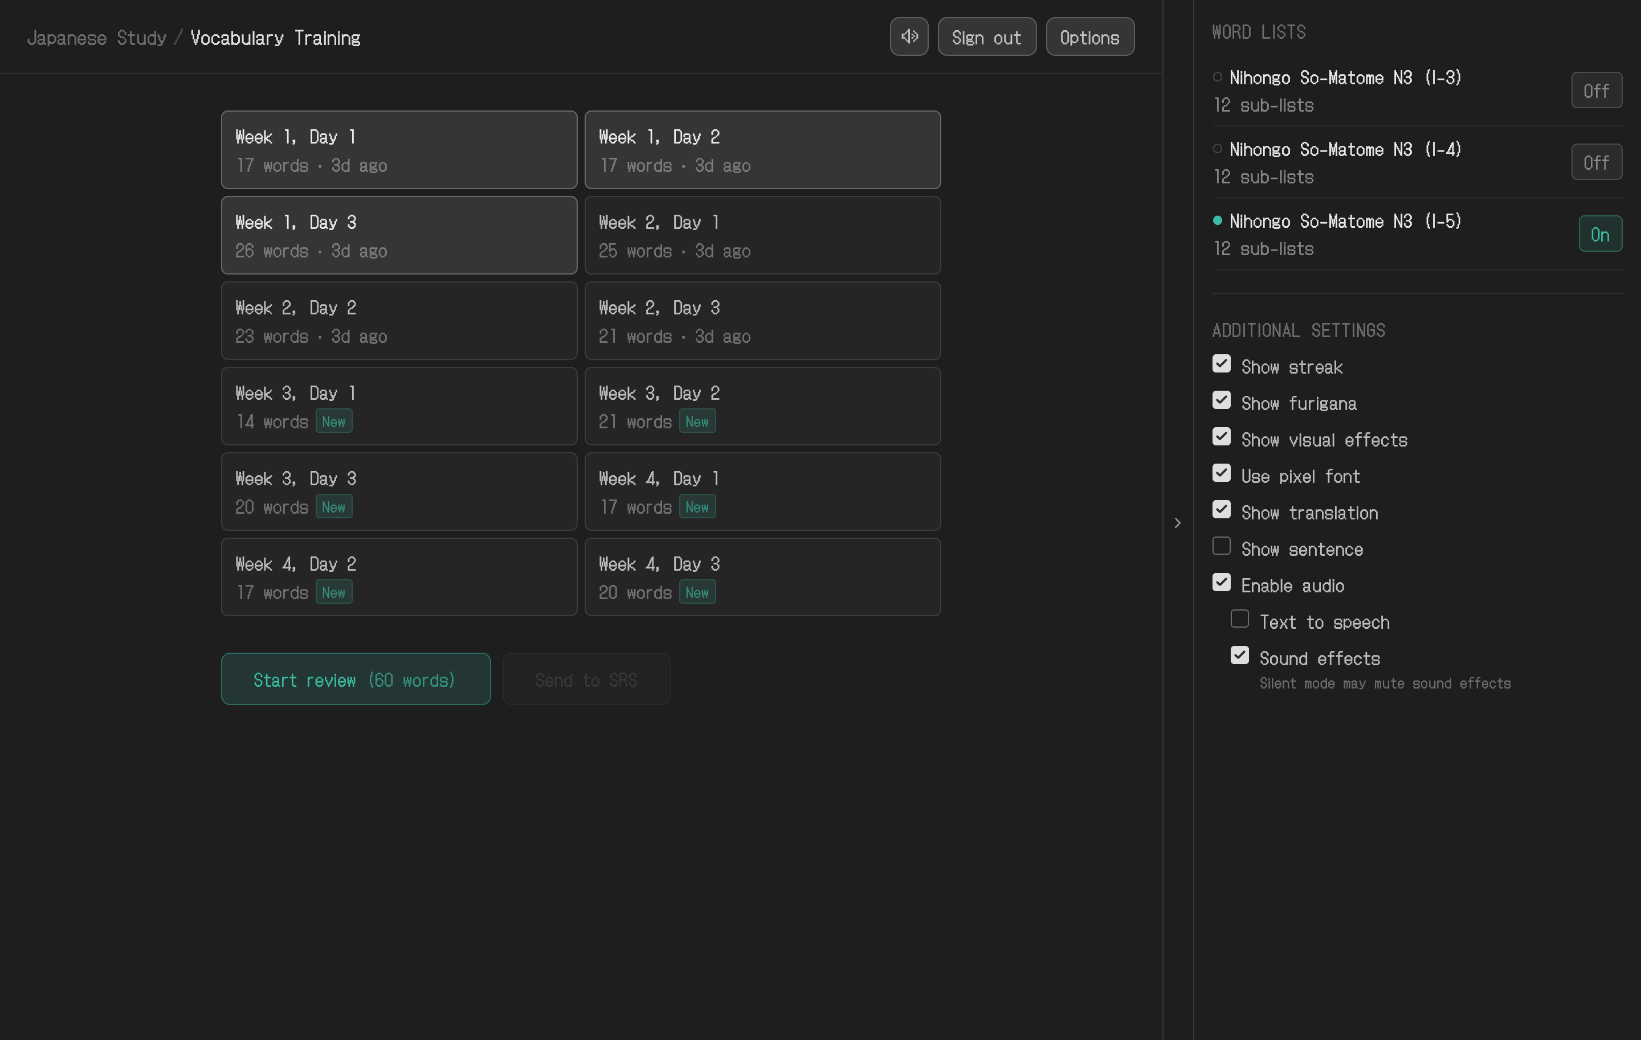
Task: Uncheck Show streak
Action: tap(1221, 364)
